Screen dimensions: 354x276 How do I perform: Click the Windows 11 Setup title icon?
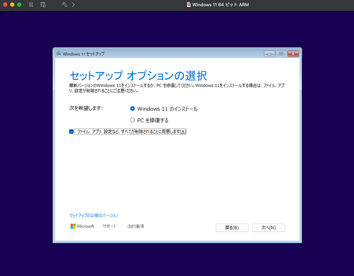click(x=59, y=53)
